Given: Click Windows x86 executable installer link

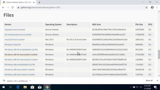Looking at the screenshot, I should point(20,69).
